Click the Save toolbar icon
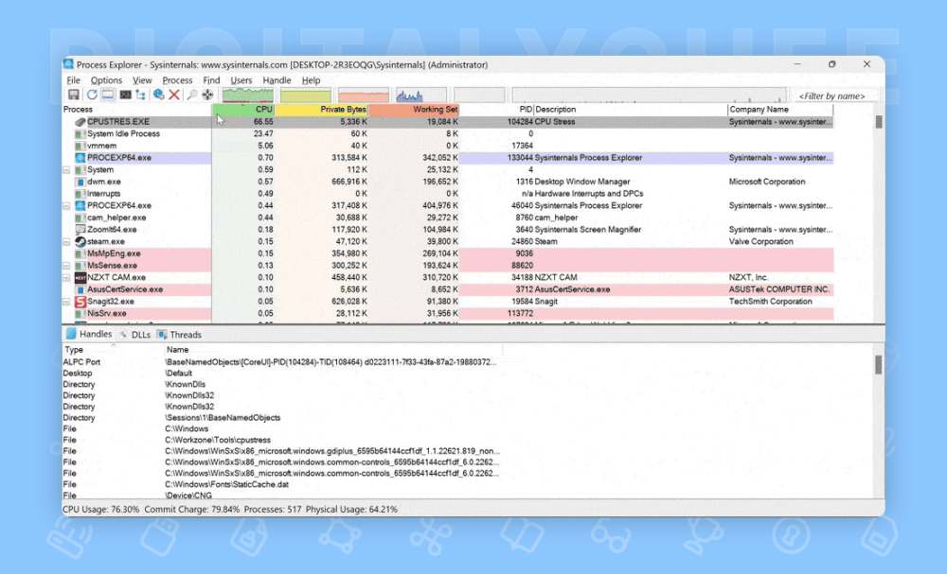 (x=73, y=95)
